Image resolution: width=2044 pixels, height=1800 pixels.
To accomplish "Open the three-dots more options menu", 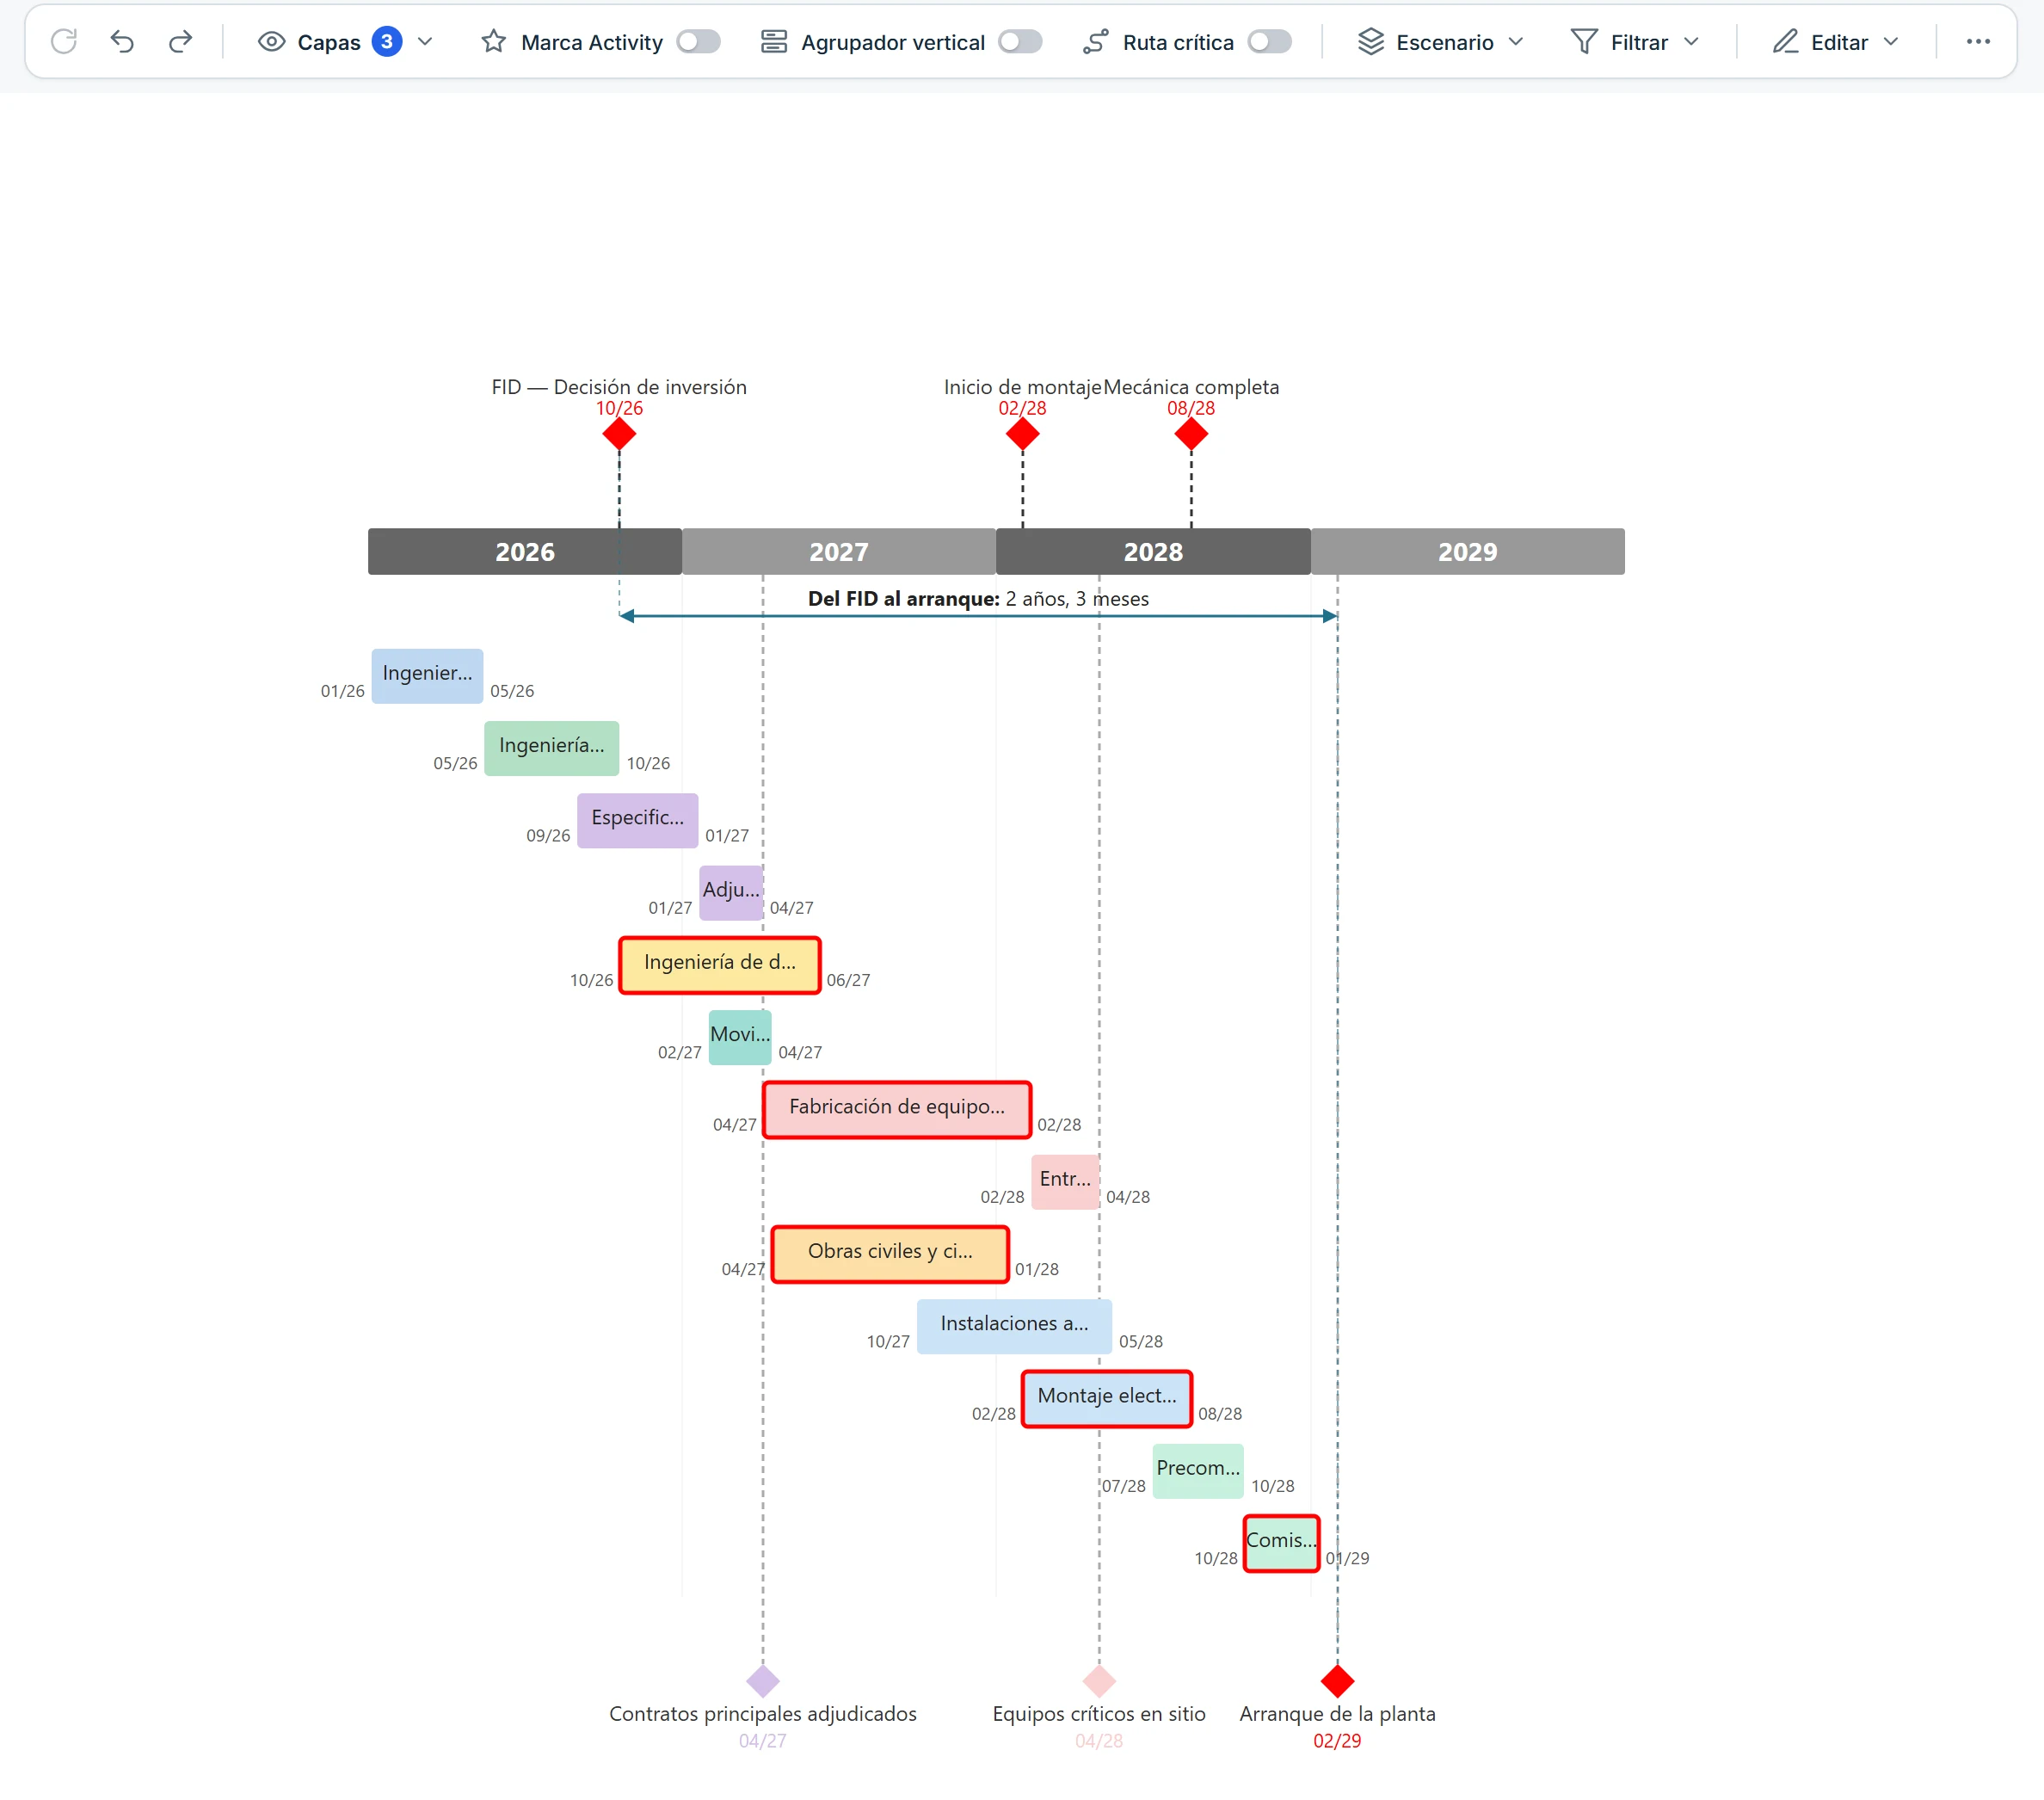I will pos(1977,41).
